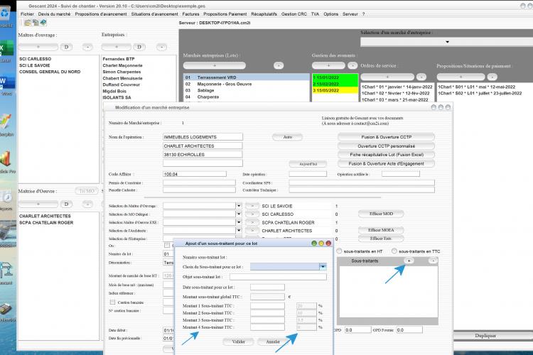Screen dimensions: 533x355
Task: Add a new Maître d'ouvrage with plus button
Action: click(38, 47)
